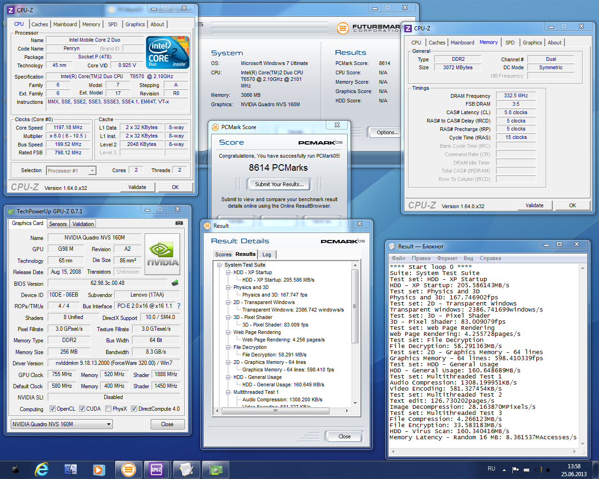Viewport: 599px width, 479px height.
Task: Open the Правка menu in Notepad
Action: tap(421, 258)
